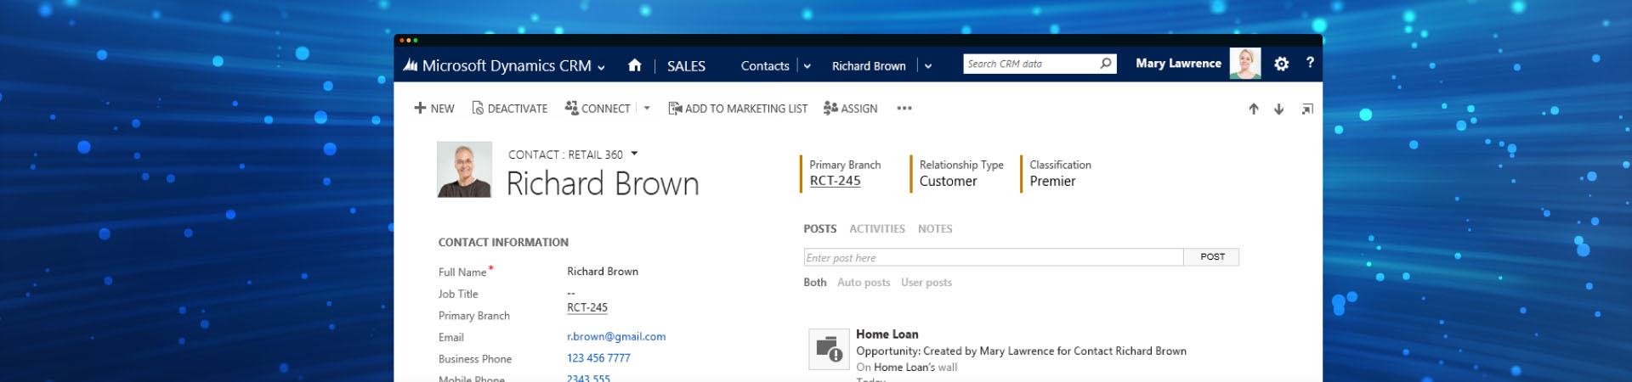Open the Microsoft Dynamics CRM logo menu

(496, 65)
